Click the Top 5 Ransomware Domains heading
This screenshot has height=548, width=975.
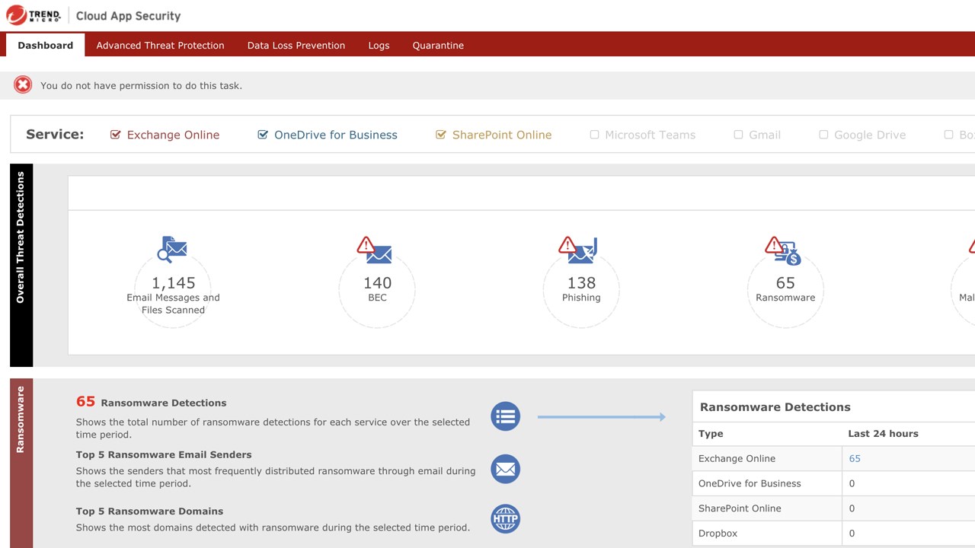(x=149, y=511)
